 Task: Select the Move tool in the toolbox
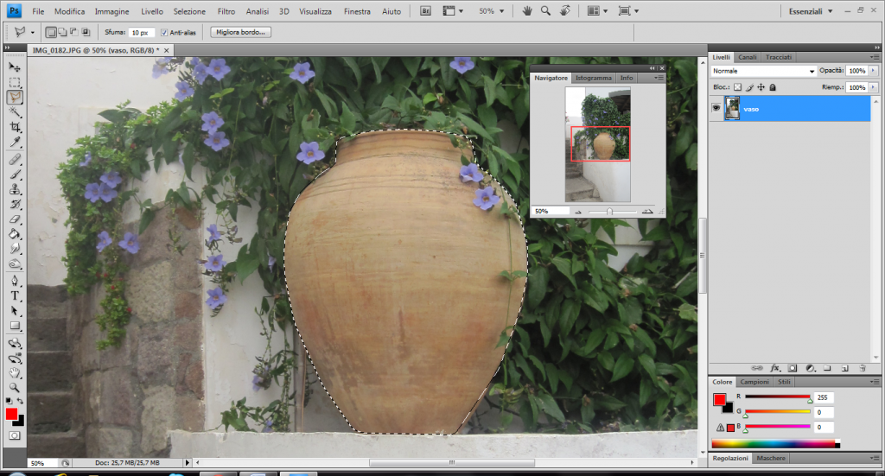point(15,67)
